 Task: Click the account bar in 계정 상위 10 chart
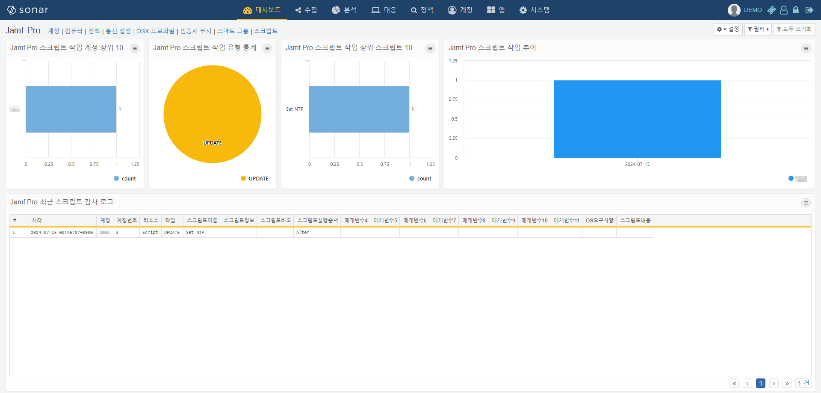click(x=71, y=109)
